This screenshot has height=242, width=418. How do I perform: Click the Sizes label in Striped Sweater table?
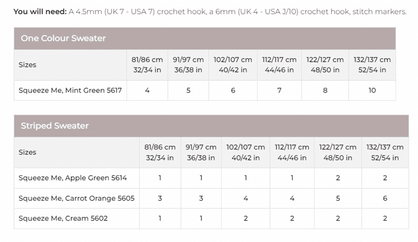pos(27,152)
